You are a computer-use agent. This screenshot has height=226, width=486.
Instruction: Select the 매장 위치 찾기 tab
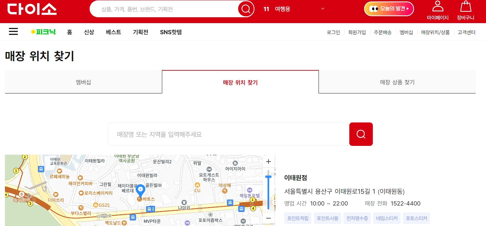point(240,82)
